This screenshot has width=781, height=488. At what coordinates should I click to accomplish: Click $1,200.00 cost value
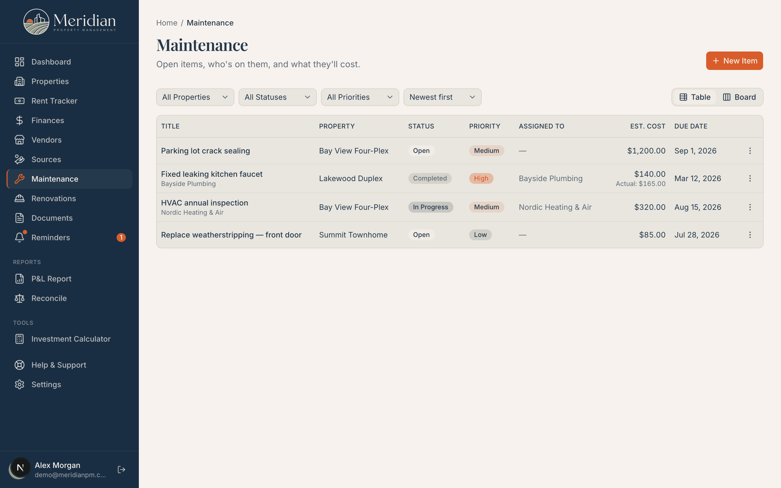(x=646, y=151)
